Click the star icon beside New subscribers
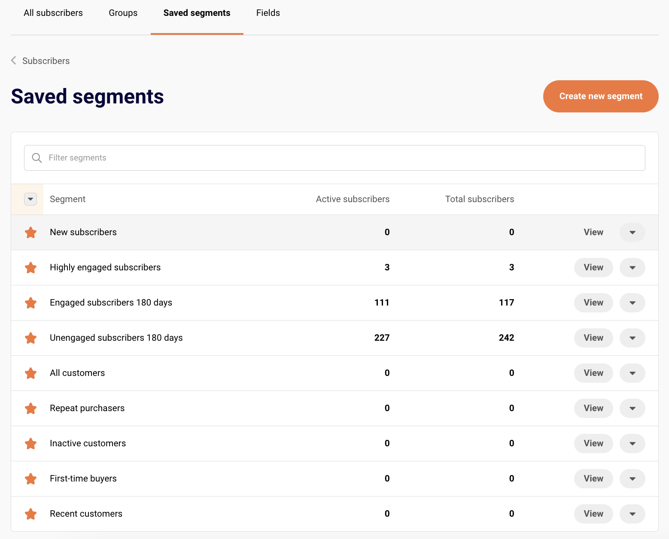This screenshot has height=539, width=669. (30, 233)
